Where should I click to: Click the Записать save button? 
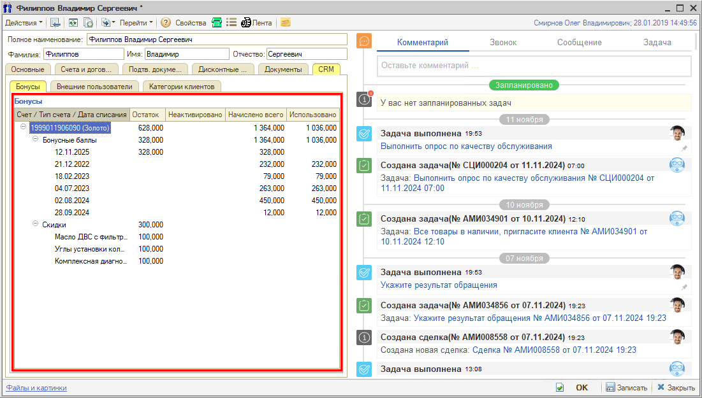626,387
